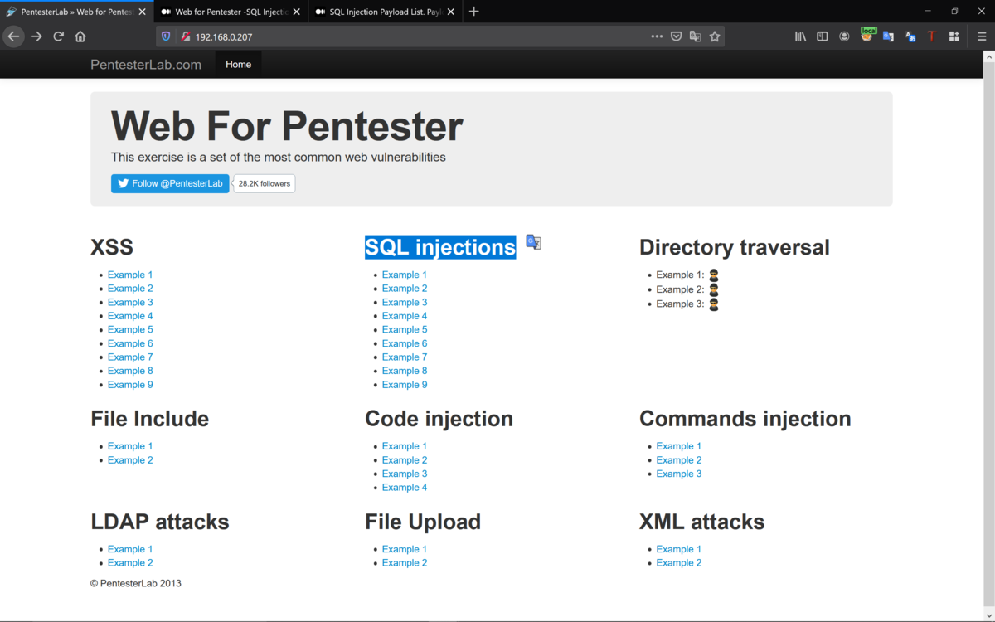Click the highlighted SQL injections heading

click(440, 247)
